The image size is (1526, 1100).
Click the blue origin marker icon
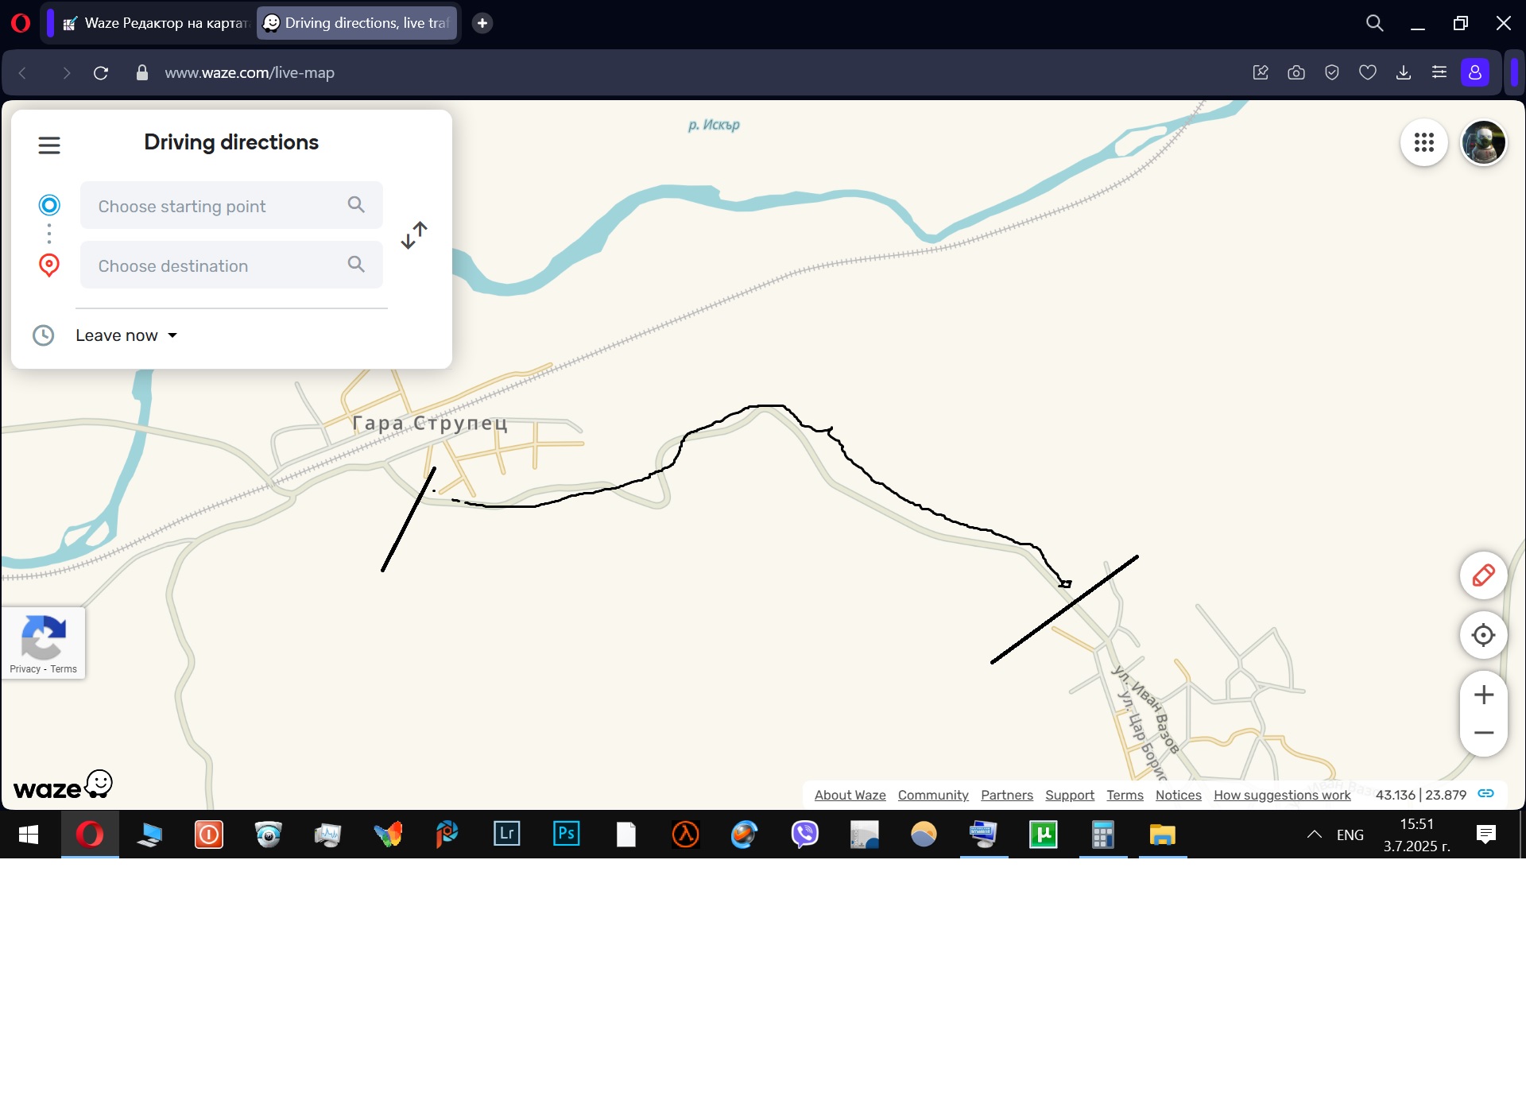[49, 205]
